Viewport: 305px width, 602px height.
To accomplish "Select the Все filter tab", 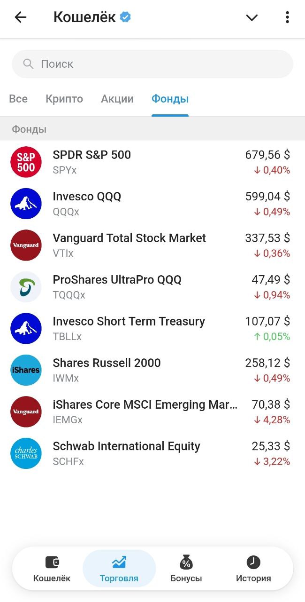I will (18, 99).
